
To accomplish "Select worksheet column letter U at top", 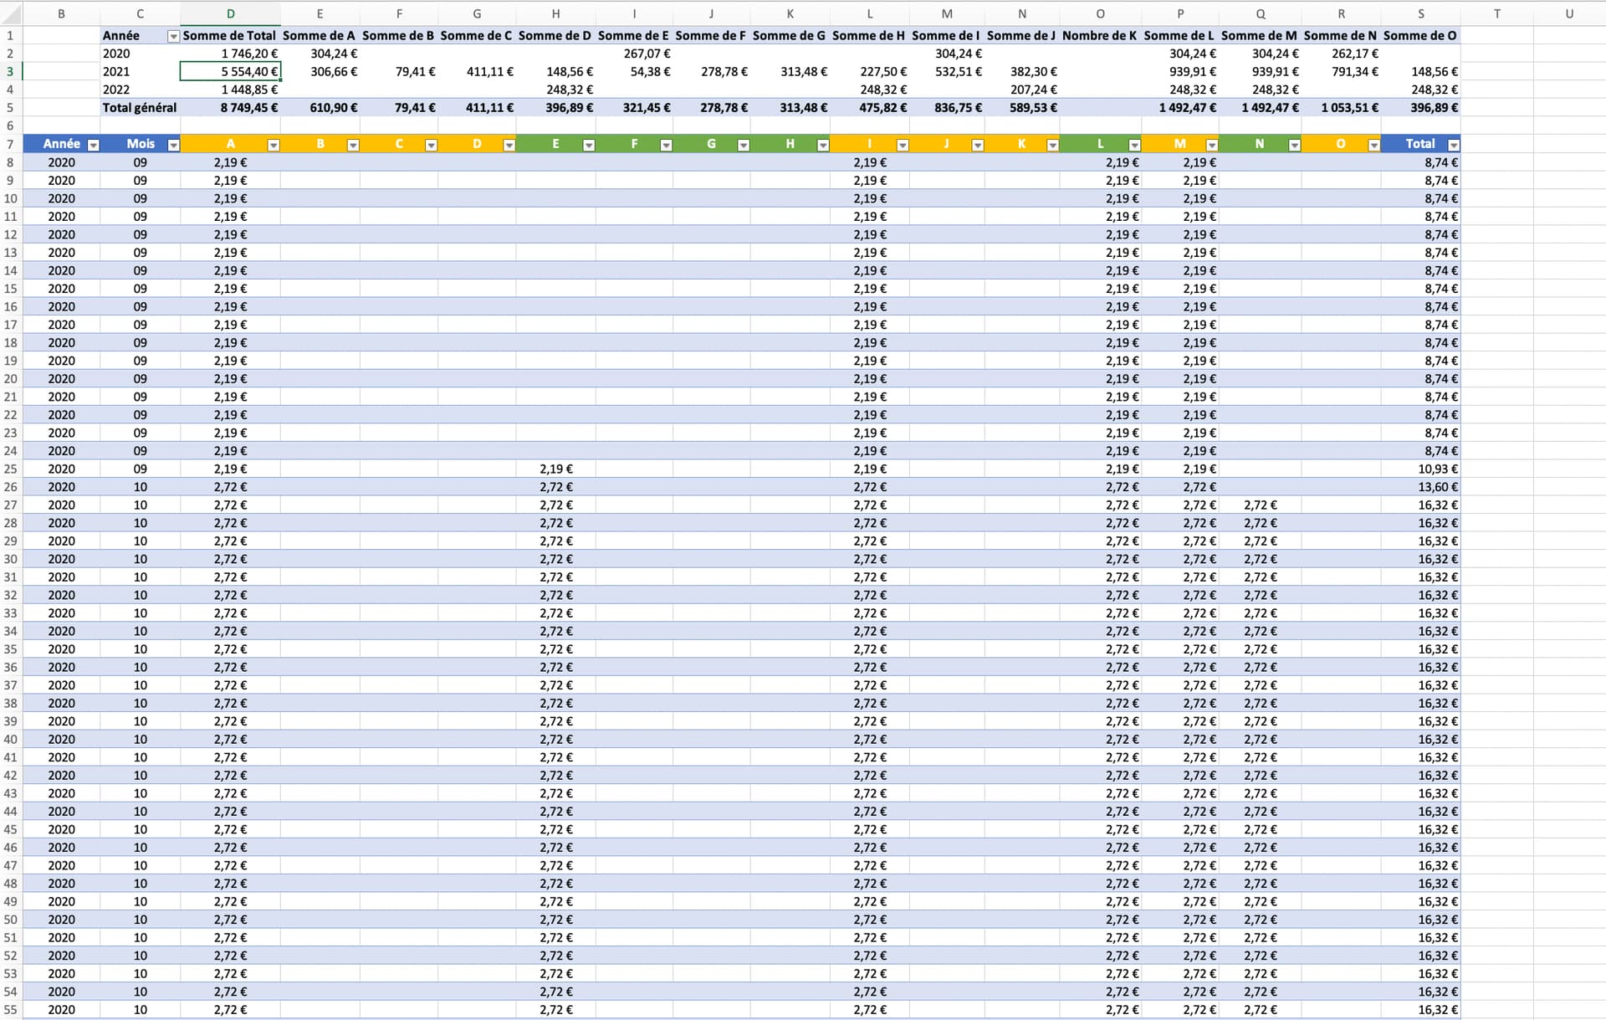I will 1569,13.
